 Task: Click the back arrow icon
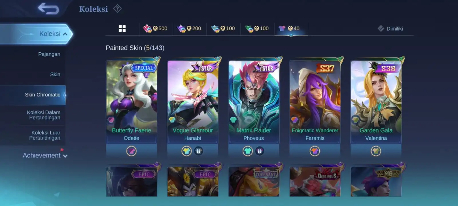[48, 9]
